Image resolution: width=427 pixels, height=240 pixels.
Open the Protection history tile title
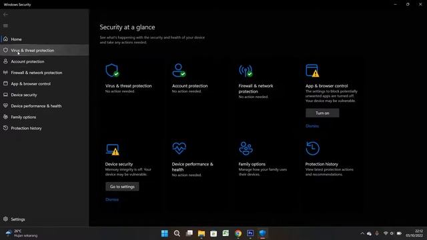tap(322, 164)
